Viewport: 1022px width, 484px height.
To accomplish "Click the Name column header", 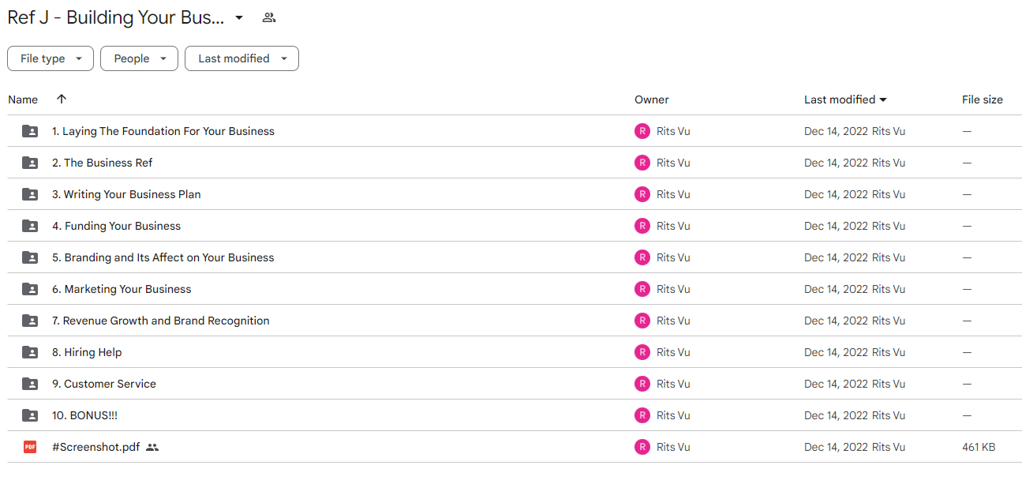I will [23, 99].
